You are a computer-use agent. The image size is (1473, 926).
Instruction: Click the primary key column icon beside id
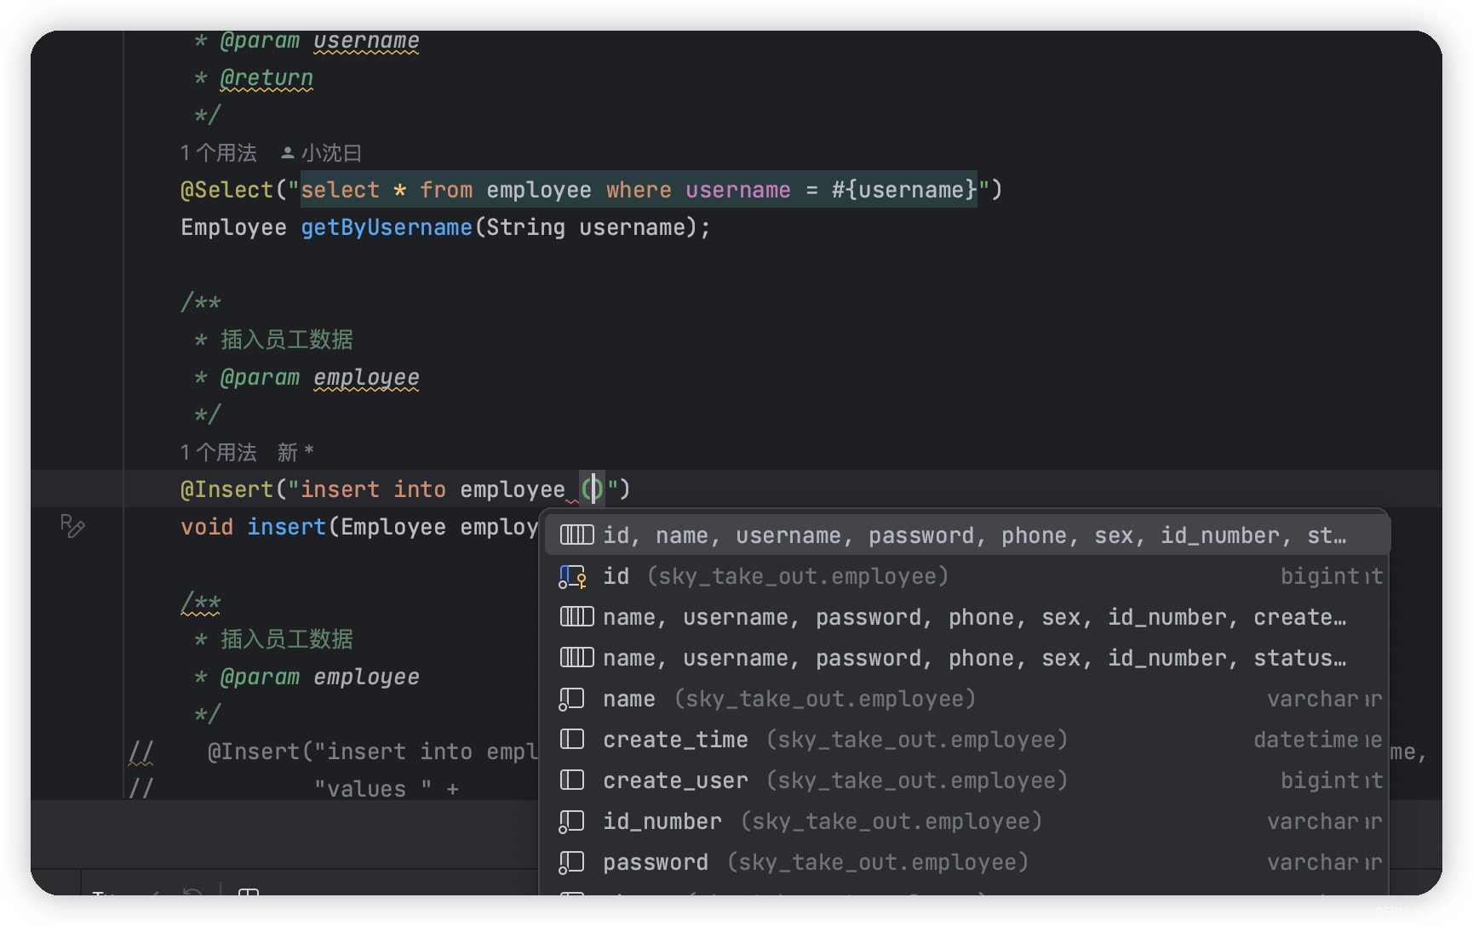tap(572, 577)
